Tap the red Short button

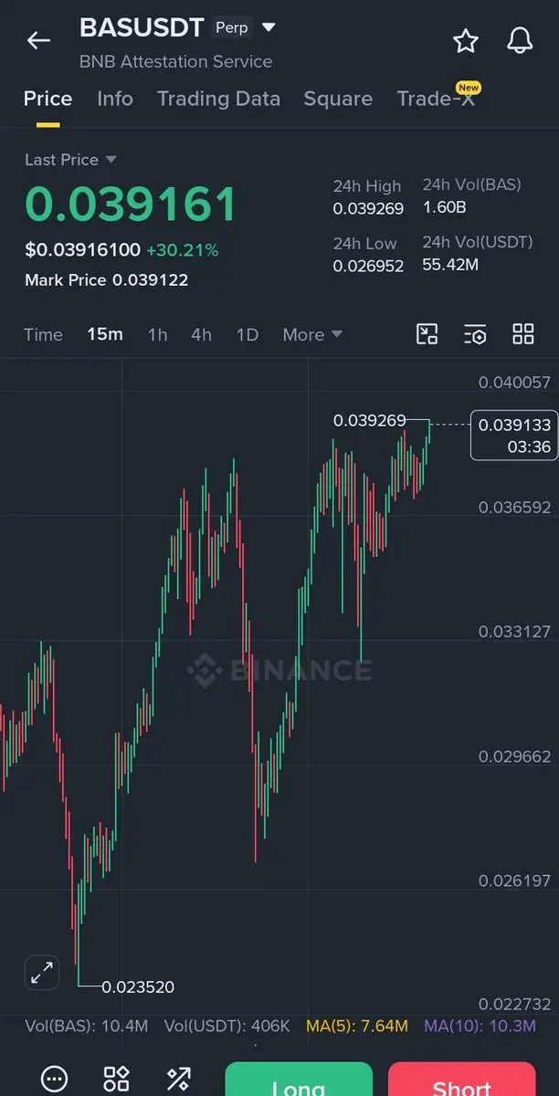[x=461, y=1080]
